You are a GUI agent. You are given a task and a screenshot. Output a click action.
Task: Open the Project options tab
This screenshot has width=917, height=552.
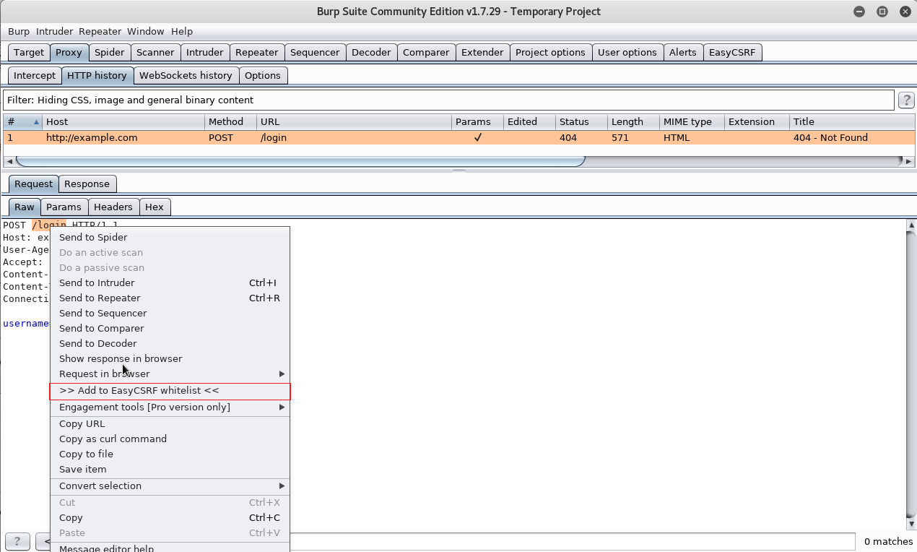550,52
